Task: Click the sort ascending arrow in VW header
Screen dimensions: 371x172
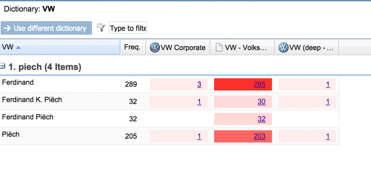Action: pos(18,48)
